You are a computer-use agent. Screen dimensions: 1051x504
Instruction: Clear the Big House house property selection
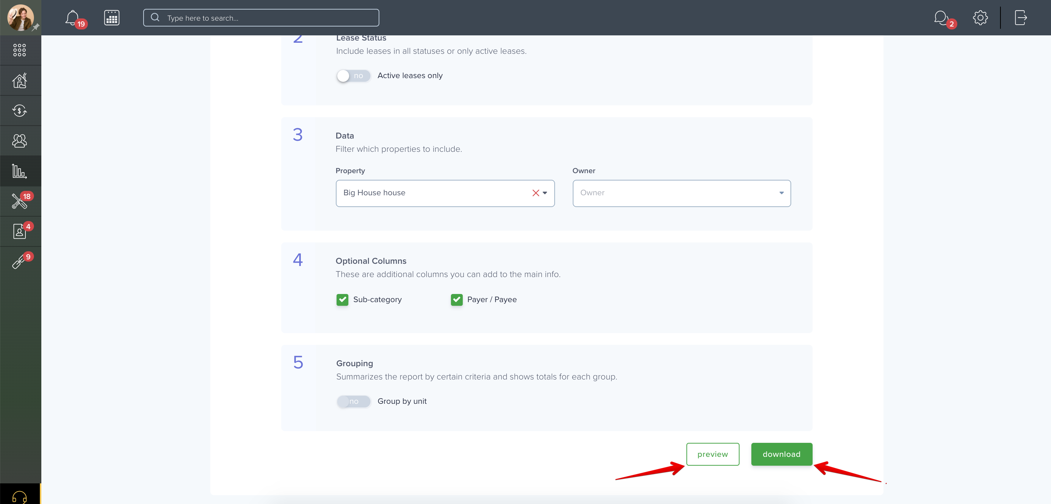536,193
